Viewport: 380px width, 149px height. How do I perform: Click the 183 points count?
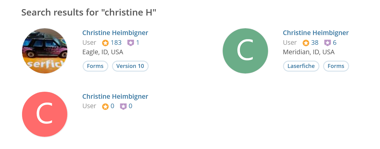(x=116, y=43)
